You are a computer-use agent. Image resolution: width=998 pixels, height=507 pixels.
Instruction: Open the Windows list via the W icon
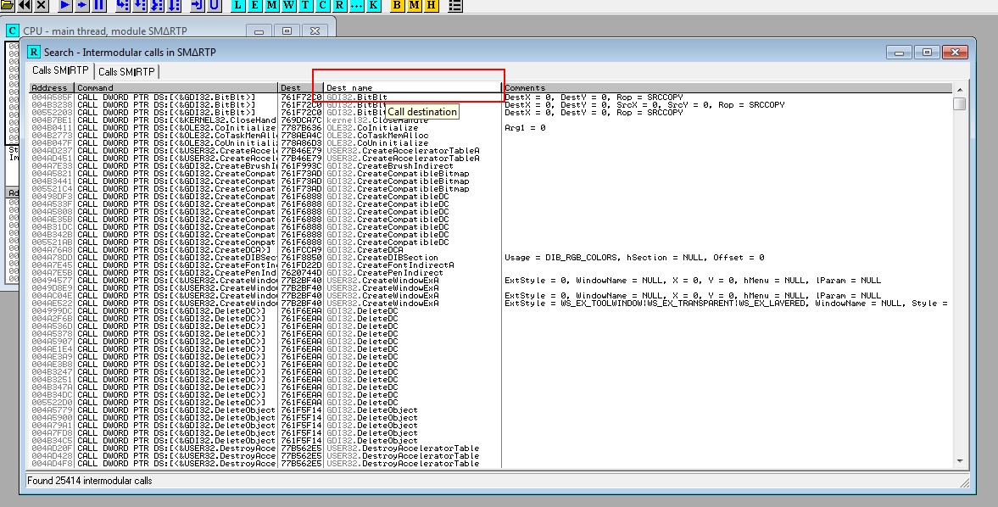289,5
